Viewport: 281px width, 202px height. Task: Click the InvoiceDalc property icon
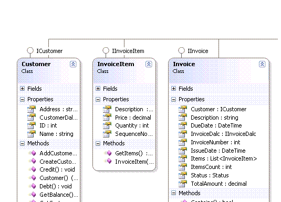pyautogui.click(x=183, y=134)
